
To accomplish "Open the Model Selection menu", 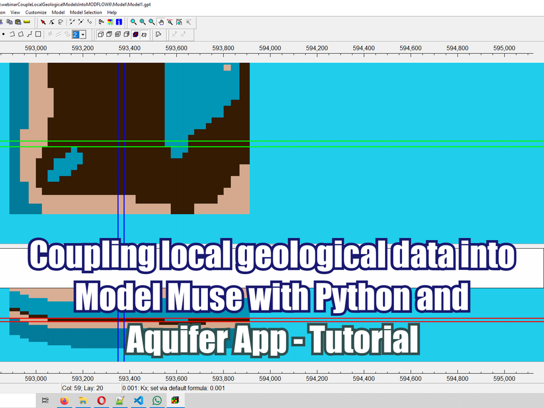I will click(85, 12).
